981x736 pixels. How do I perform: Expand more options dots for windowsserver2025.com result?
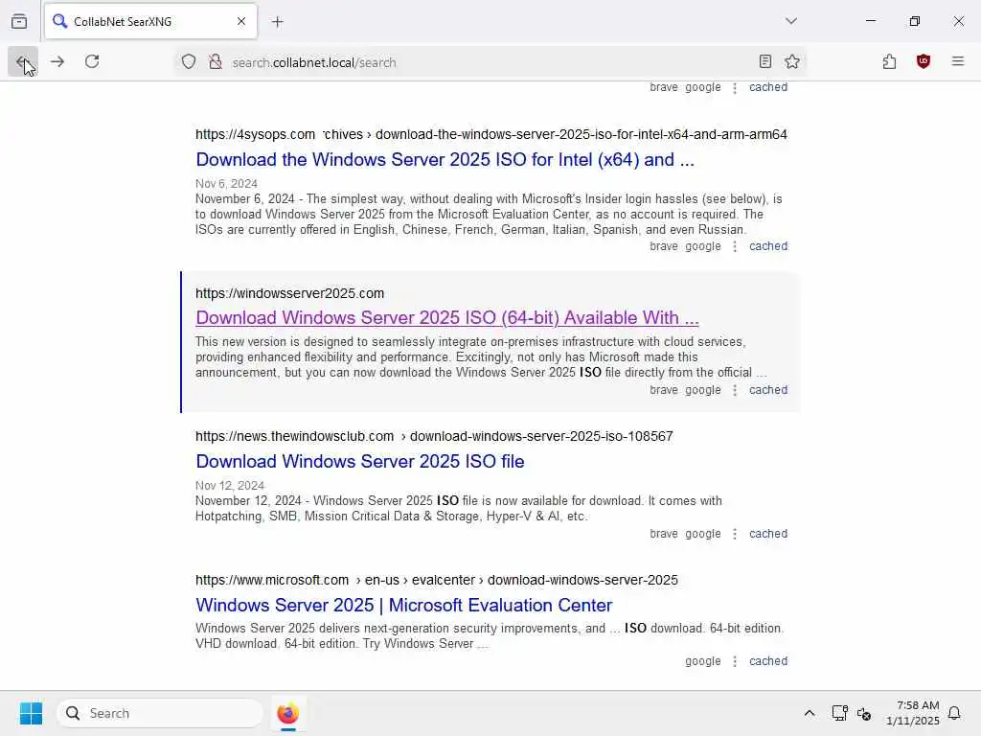[x=735, y=391]
